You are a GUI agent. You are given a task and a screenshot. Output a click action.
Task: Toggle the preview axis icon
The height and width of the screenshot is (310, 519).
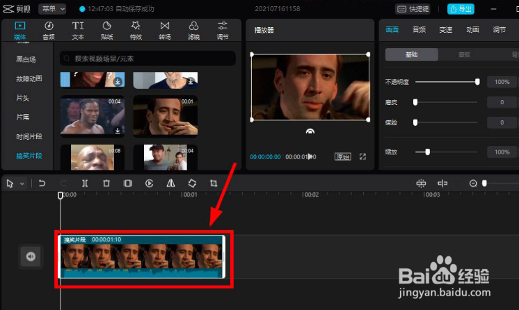(x=442, y=183)
